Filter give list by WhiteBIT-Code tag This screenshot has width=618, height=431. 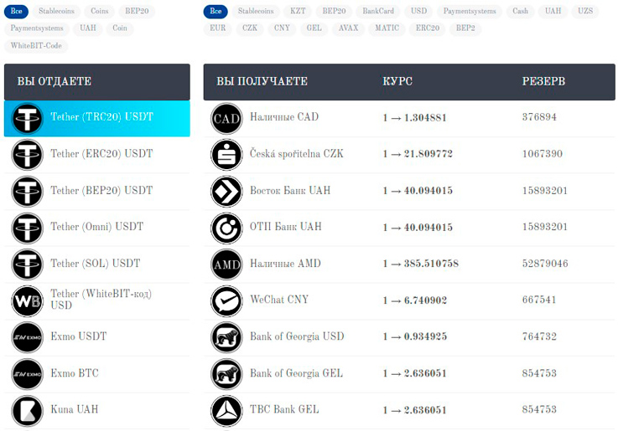pyautogui.click(x=36, y=46)
